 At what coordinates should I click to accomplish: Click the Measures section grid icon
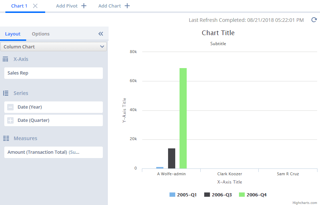coord(6,138)
